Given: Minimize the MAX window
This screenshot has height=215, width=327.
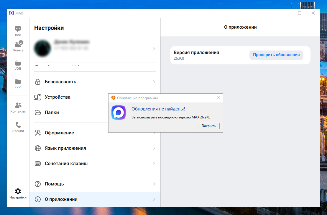Looking at the screenshot, I should [x=286, y=13].
